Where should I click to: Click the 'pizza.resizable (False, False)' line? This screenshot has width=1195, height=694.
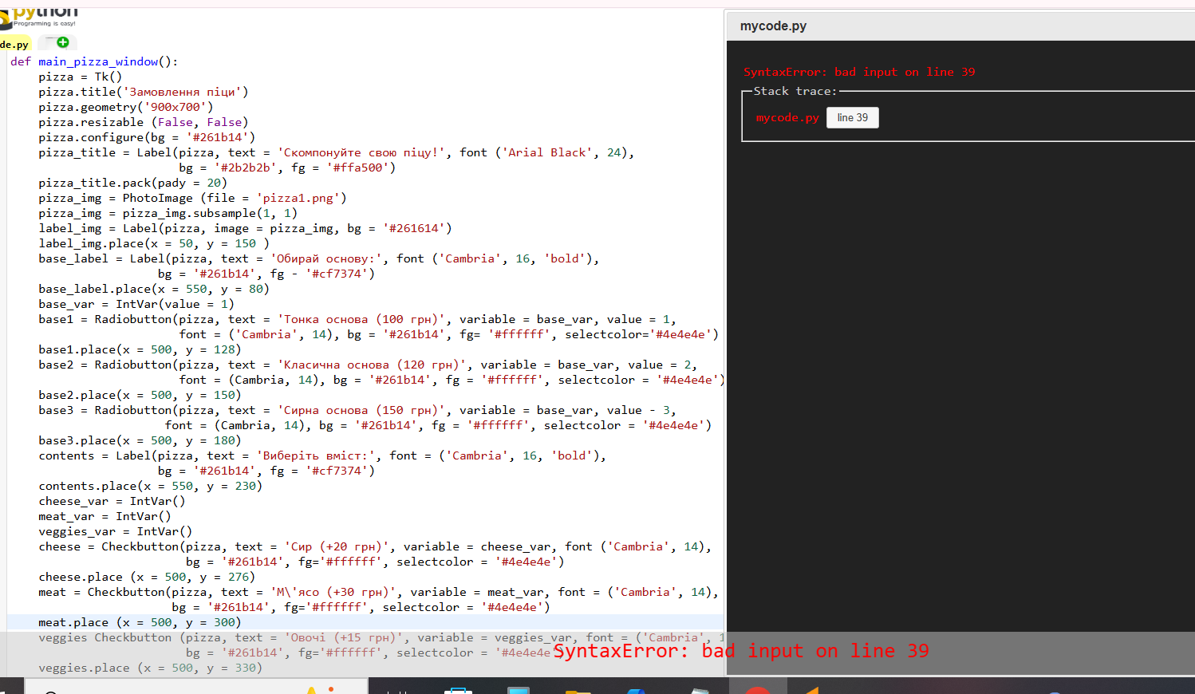pyautogui.click(x=144, y=122)
